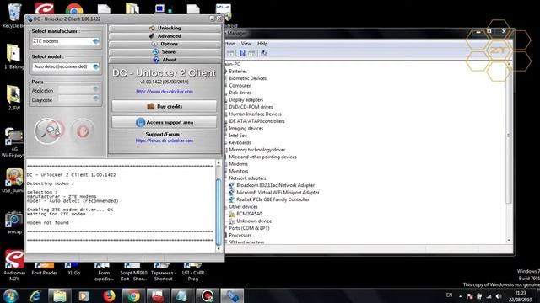This screenshot has width=540, height=303.
Task: Select Disk drives in the device tree
Action: (240, 93)
